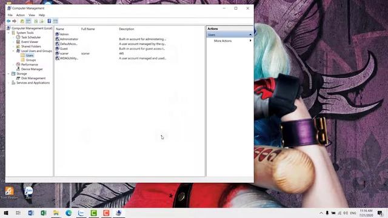Click the Administrator description text
The height and width of the screenshot is (218, 388).
click(142, 39)
